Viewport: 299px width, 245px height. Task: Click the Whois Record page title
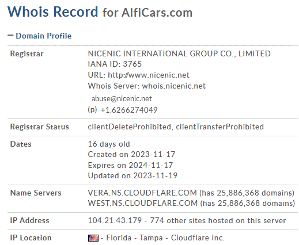53,12
